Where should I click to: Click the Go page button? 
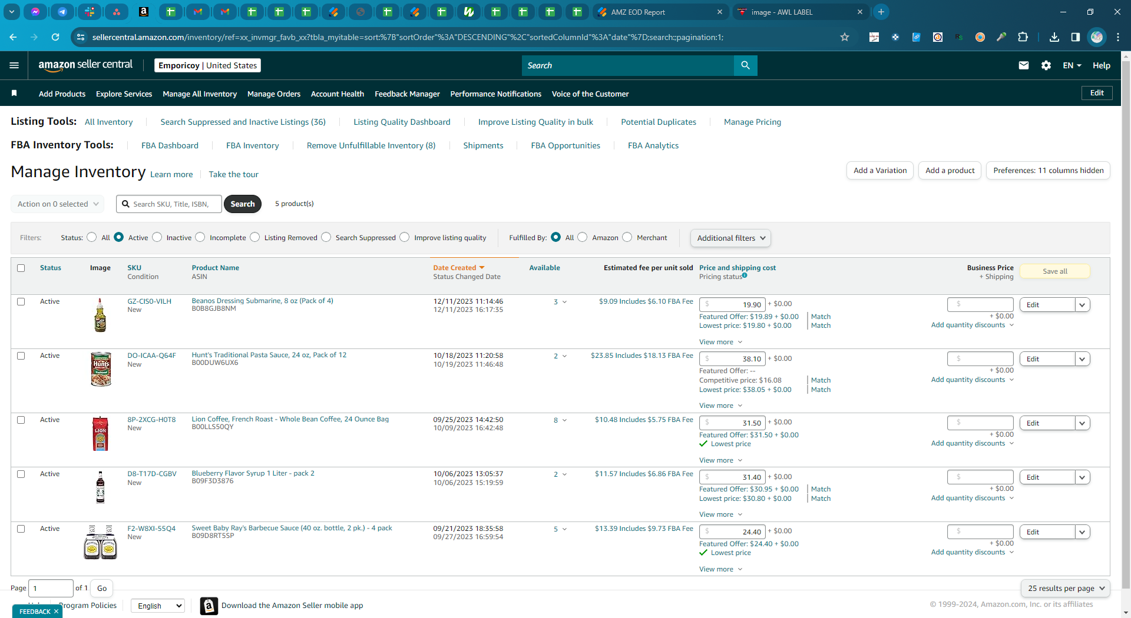[x=102, y=588]
